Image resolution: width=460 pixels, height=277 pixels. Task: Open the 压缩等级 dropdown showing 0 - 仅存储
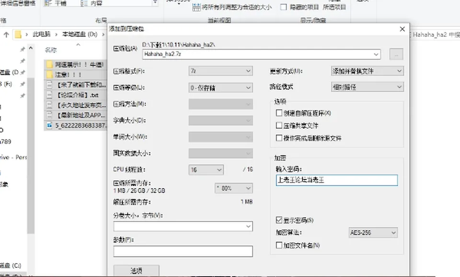coord(220,88)
